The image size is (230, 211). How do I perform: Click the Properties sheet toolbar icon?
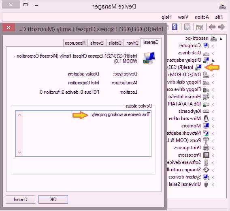point(187,27)
